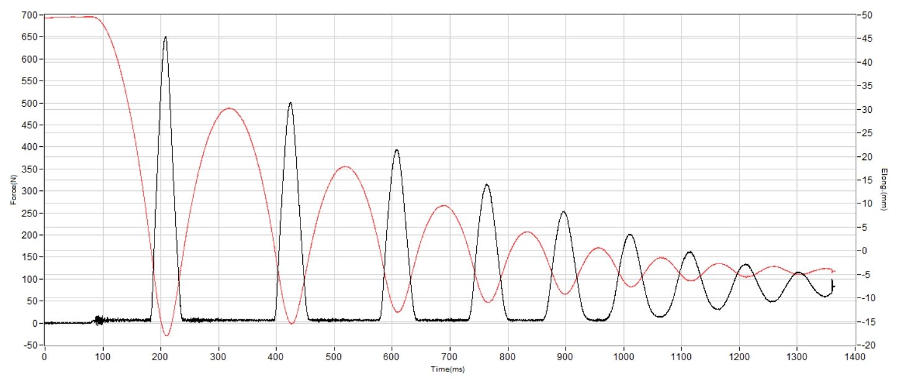
Task: Click the 500 tick label on the time axis
Action: coord(334,357)
